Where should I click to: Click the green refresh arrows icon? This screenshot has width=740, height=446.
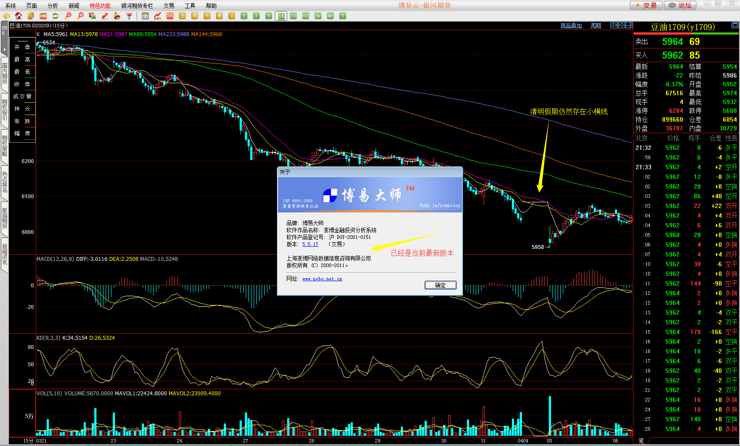point(55,16)
